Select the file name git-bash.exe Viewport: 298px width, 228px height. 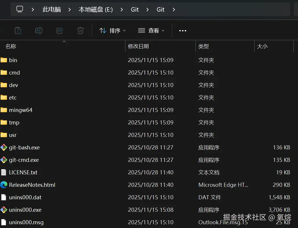click(24, 147)
